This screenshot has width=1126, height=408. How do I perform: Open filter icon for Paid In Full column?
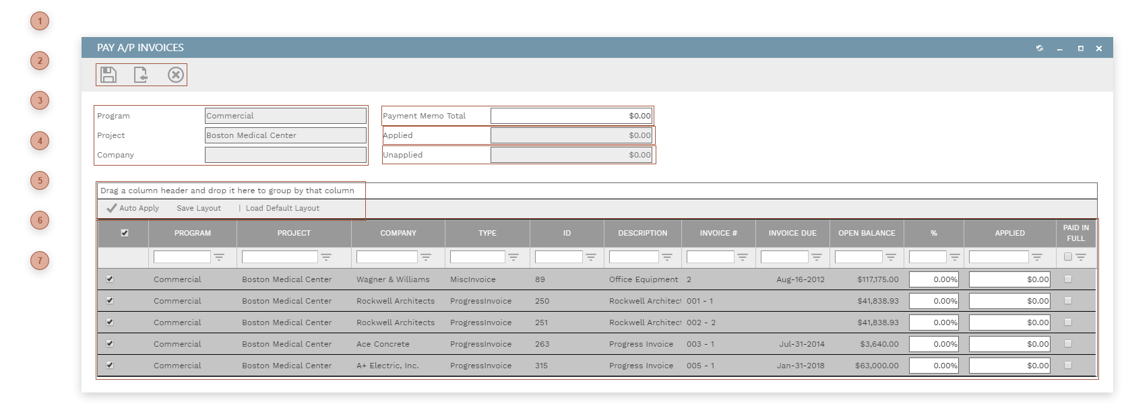pyautogui.click(x=1081, y=257)
